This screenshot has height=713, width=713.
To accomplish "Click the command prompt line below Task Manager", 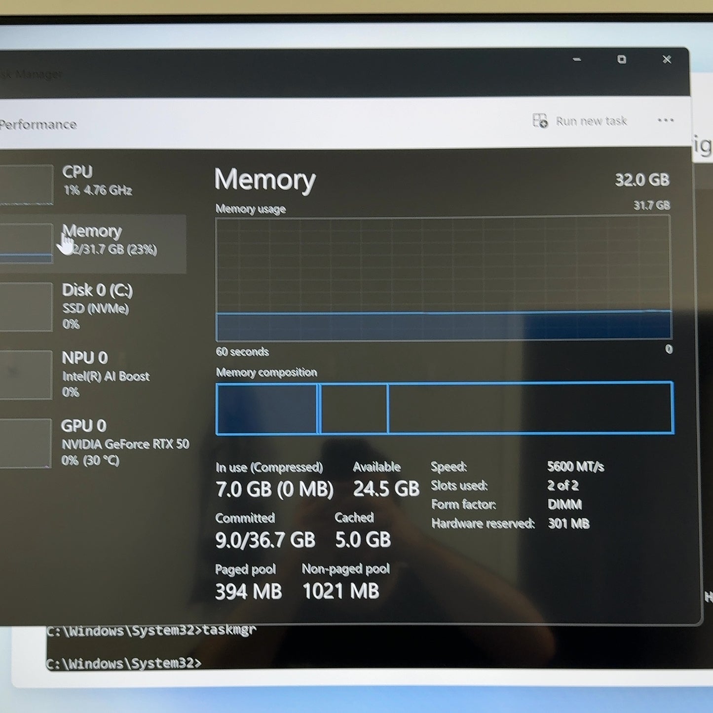I will point(123,663).
